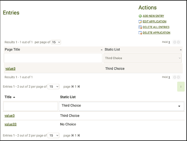
Task: Click the Delete All Entries icon
Action: click(140, 27)
